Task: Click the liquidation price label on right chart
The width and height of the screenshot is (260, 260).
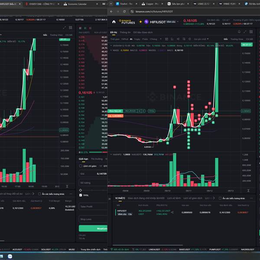Action: (115, 116)
